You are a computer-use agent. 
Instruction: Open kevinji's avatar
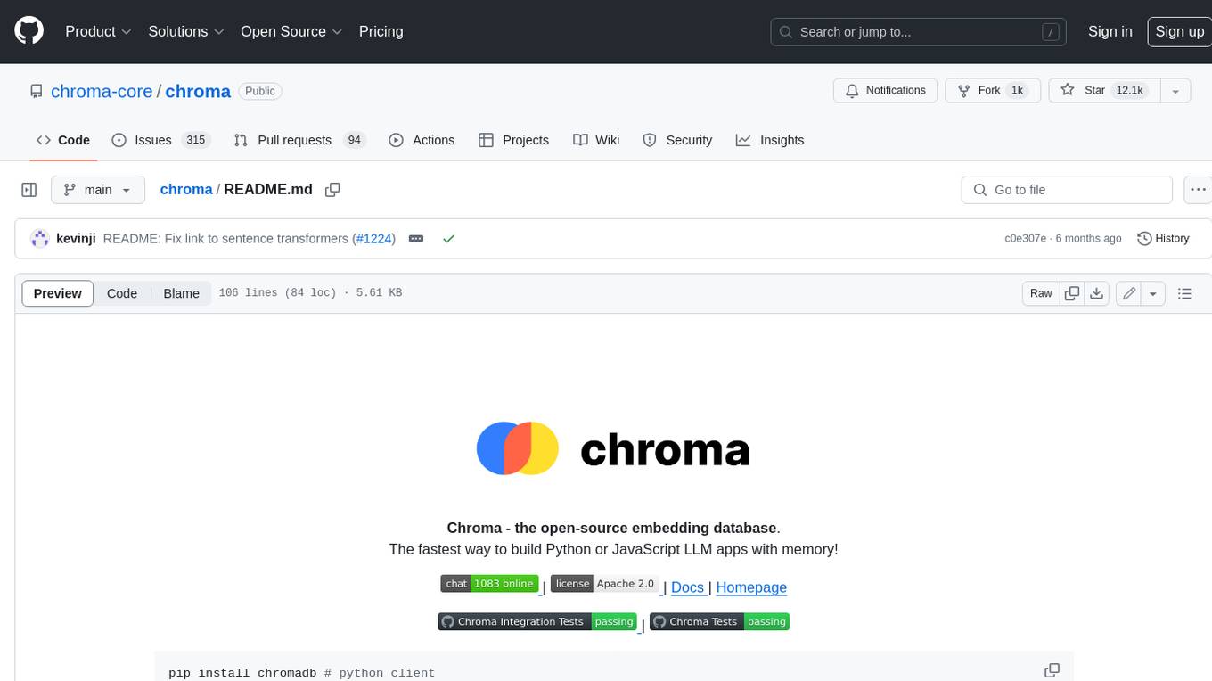(x=39, y=238)
